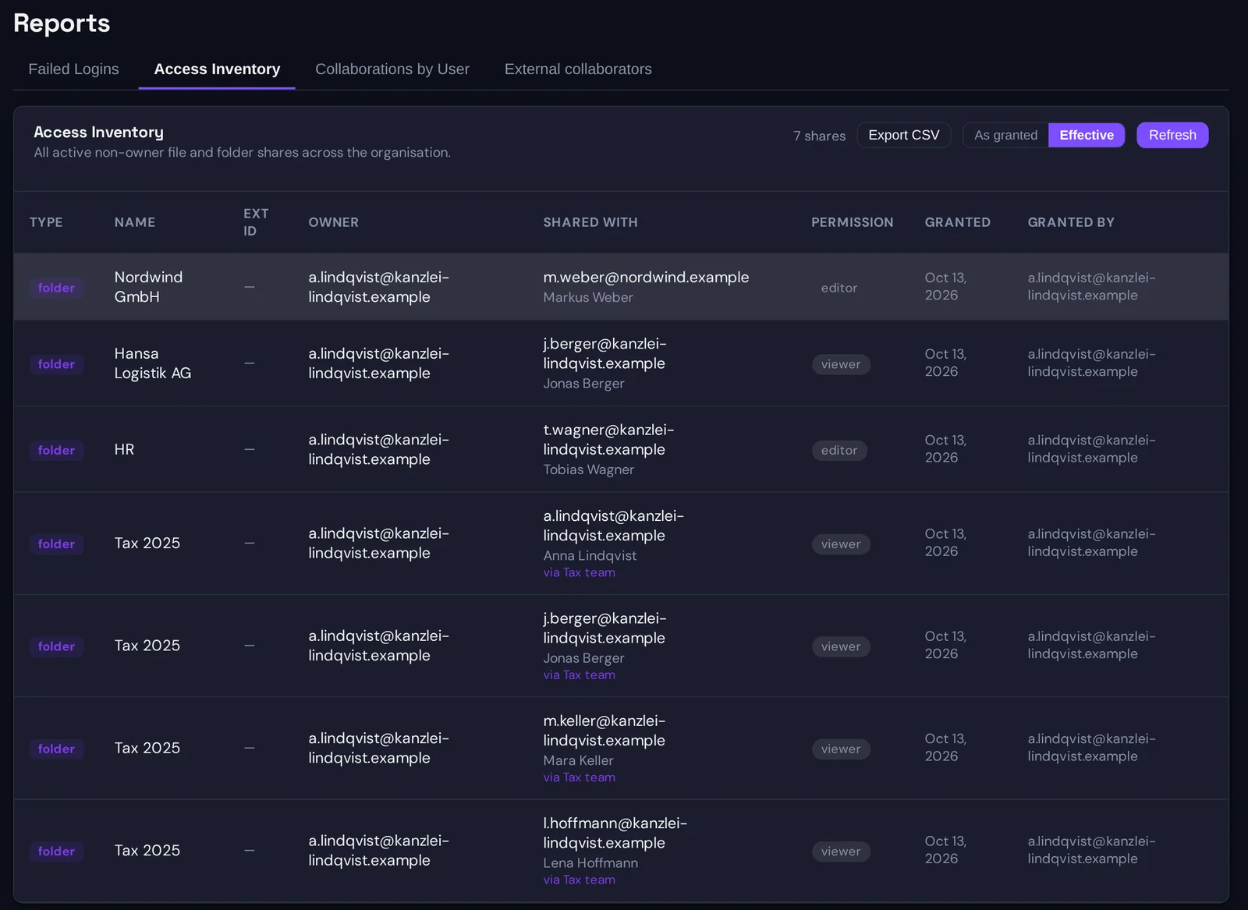Screen dimensions: 1248x910
Task: Click the 7 shares count label
Action: (x=819, y=136)
